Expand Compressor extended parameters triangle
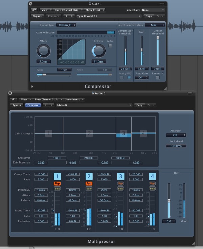The height and width of the screenshot is (249, 203). tap(32, 86)
